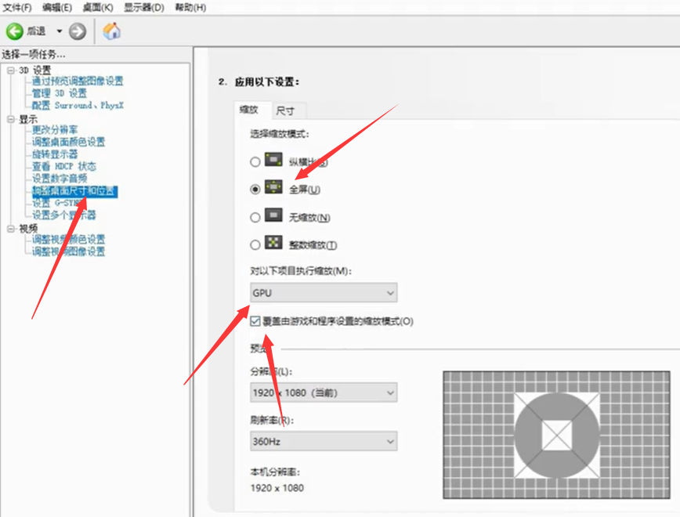The width and height of the screenshot is (680, 517).
Task: Open 配置 Surround、PhysX link
Action: (x=78, y=106)
